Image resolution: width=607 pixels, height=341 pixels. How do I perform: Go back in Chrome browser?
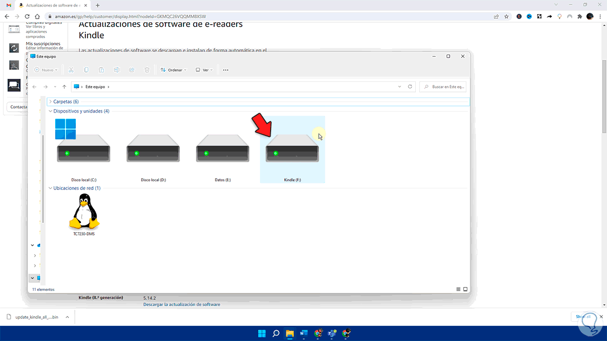(x=7, y=16)
